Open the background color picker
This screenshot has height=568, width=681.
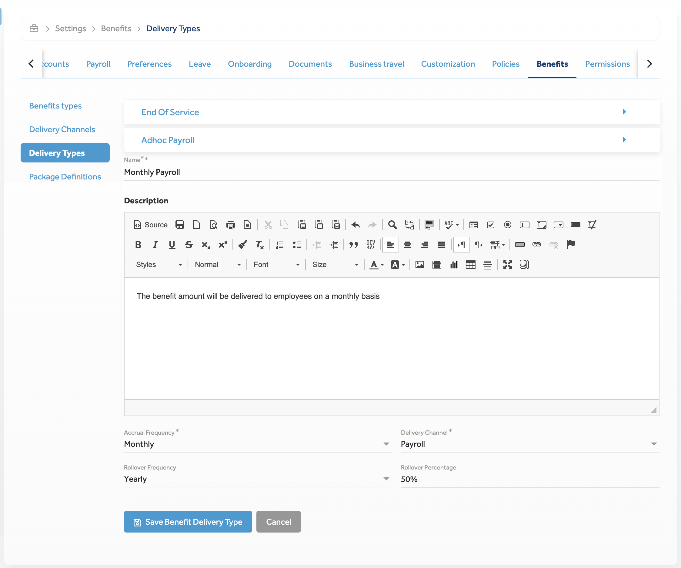398,265
